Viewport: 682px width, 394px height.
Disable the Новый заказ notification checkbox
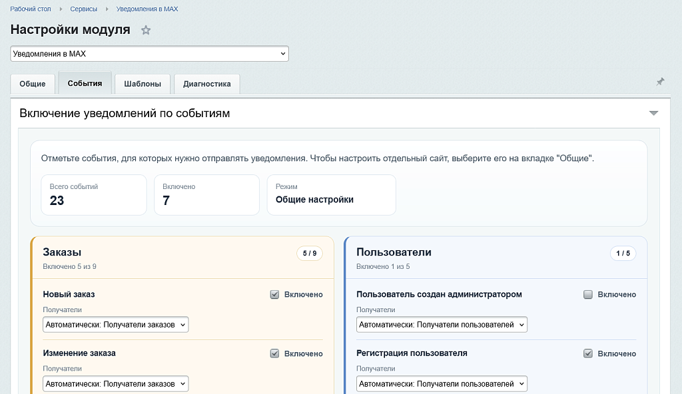coord(274,295)
